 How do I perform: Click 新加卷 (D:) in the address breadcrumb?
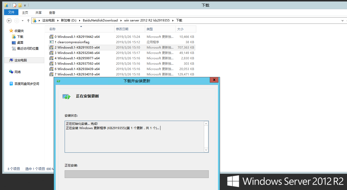[68, 20]
